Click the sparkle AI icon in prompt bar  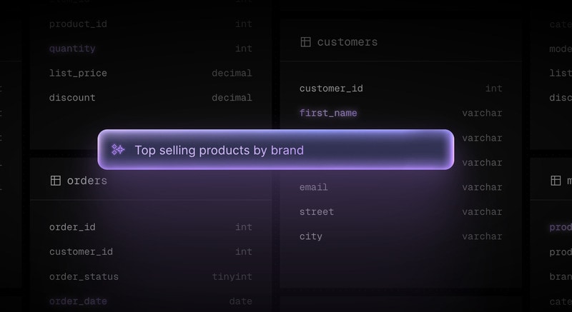[118, 150]
